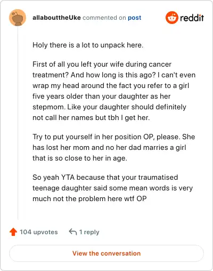Click the "View the conversation" button
Image resolution: width=213 pixels, height=271 pixels.
[106, 253]
